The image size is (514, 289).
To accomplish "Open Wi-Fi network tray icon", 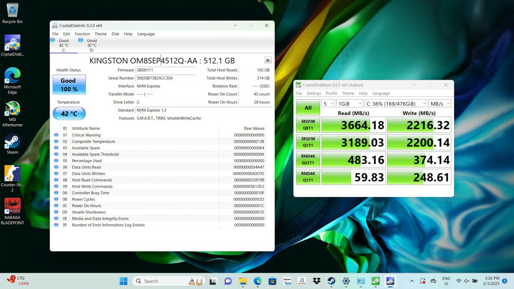I will click(x=458, y=281).
